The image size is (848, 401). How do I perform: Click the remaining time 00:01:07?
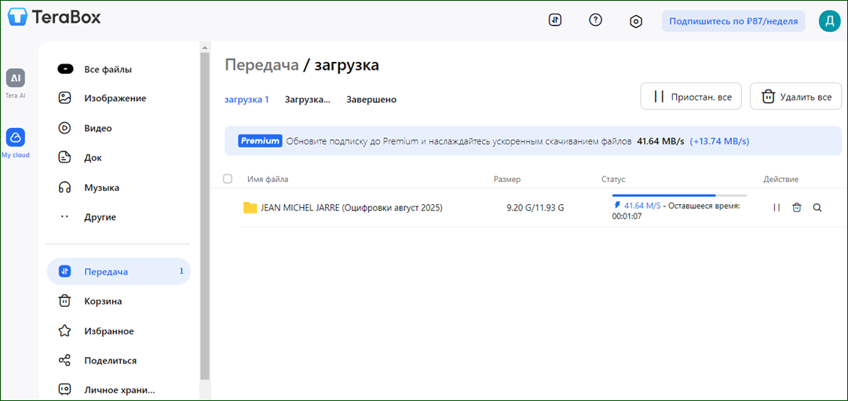[x=627, y=216]
